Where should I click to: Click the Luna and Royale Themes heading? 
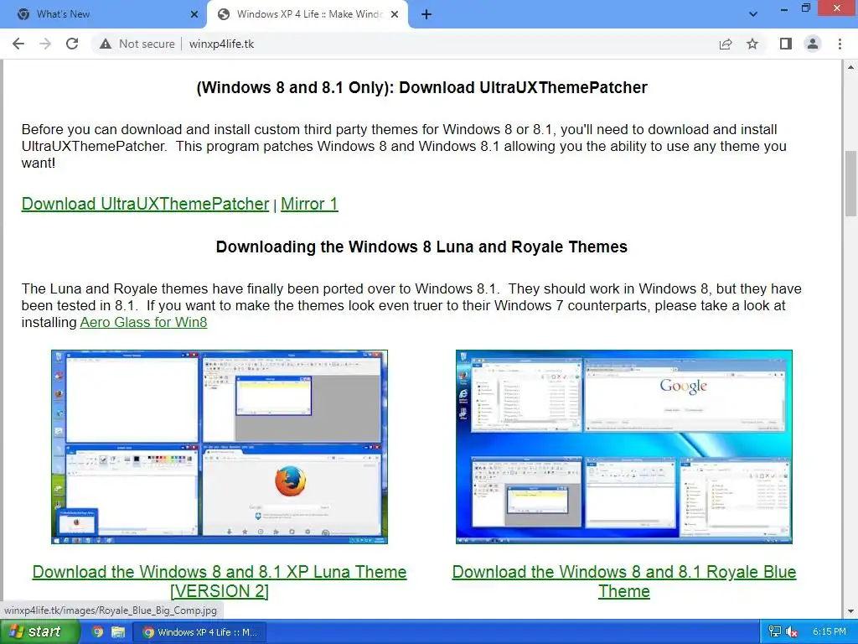click(422, 247)
